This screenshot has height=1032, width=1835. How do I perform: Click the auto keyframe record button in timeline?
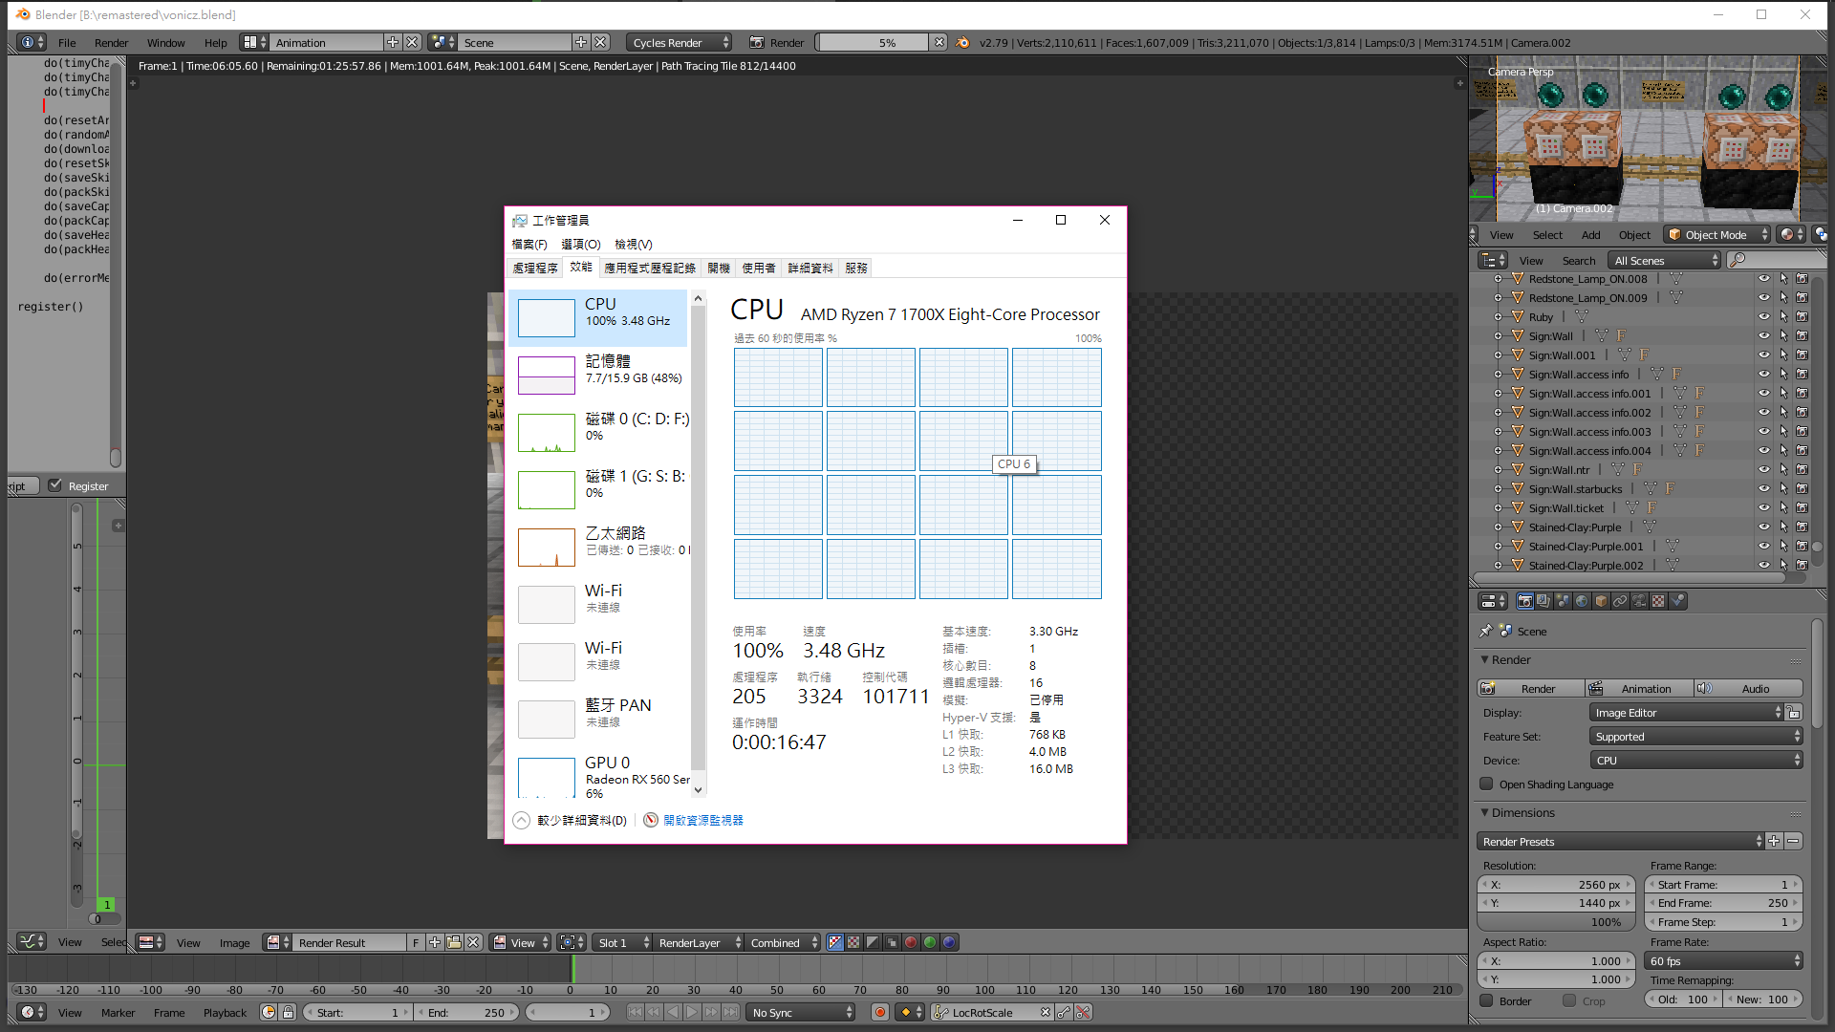tap(880, 1013)
